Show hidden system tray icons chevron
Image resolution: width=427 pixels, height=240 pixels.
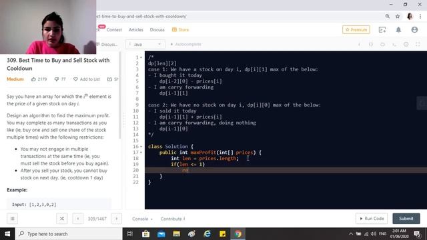[351, 234]
